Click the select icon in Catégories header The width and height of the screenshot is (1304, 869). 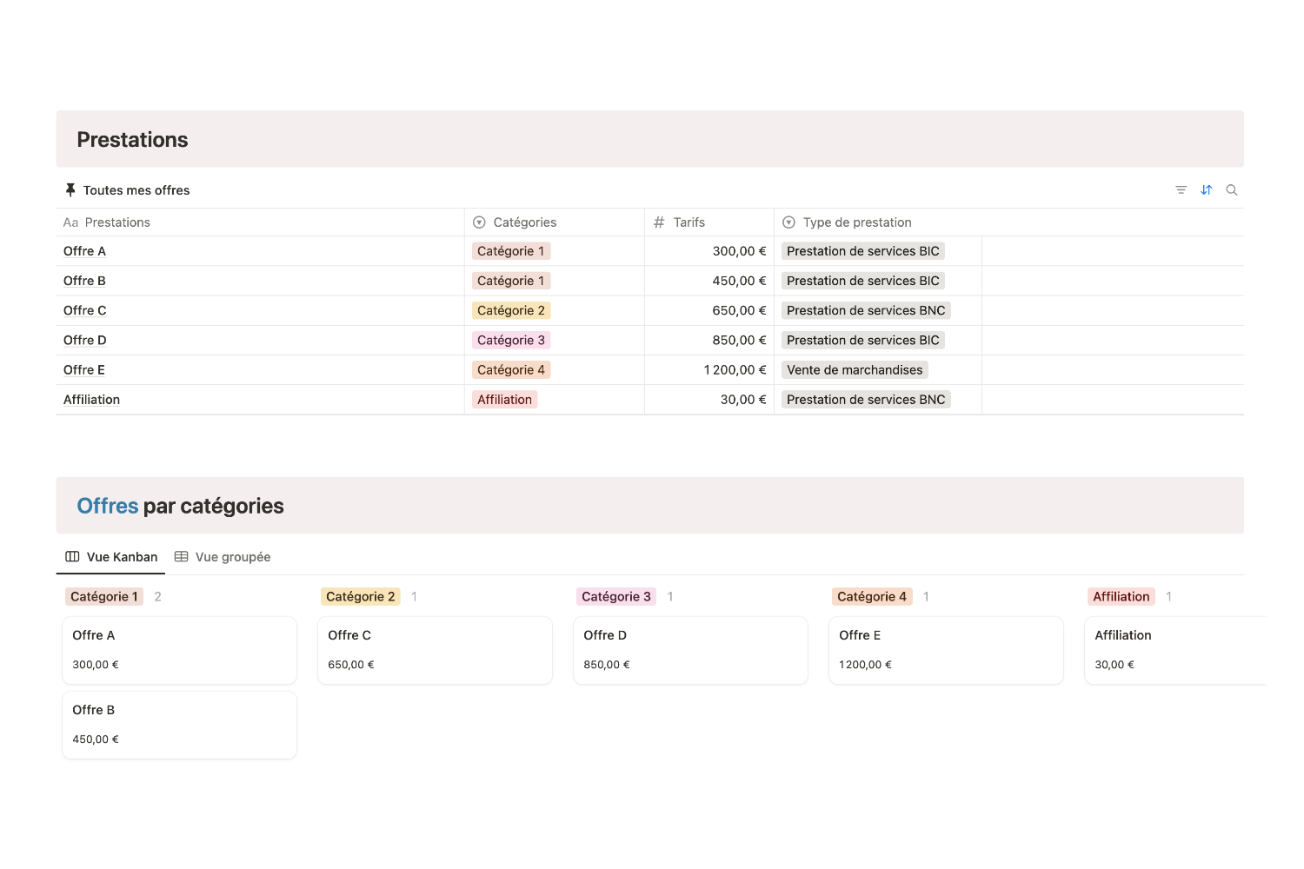point(479,222)
